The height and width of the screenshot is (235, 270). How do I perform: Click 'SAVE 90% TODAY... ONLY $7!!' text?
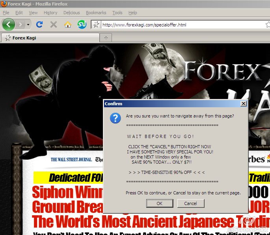162,162
